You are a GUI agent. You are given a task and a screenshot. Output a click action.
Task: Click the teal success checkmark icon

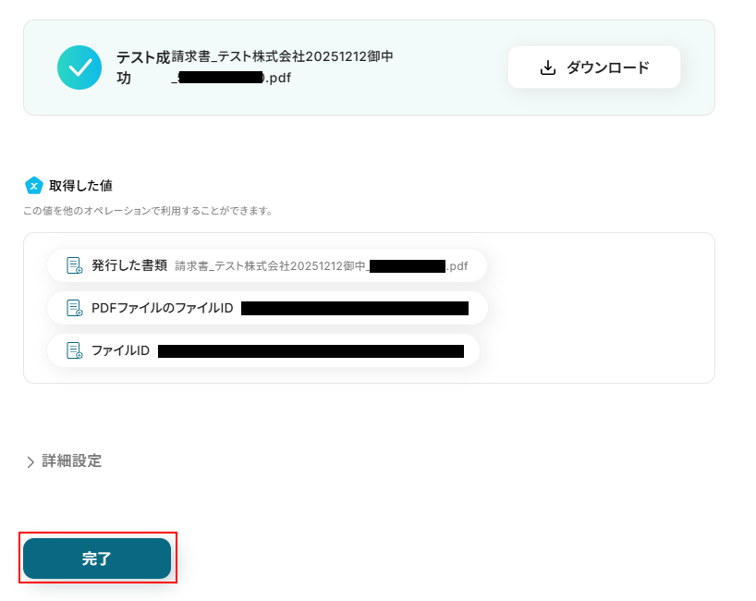(x=79, y=67)
